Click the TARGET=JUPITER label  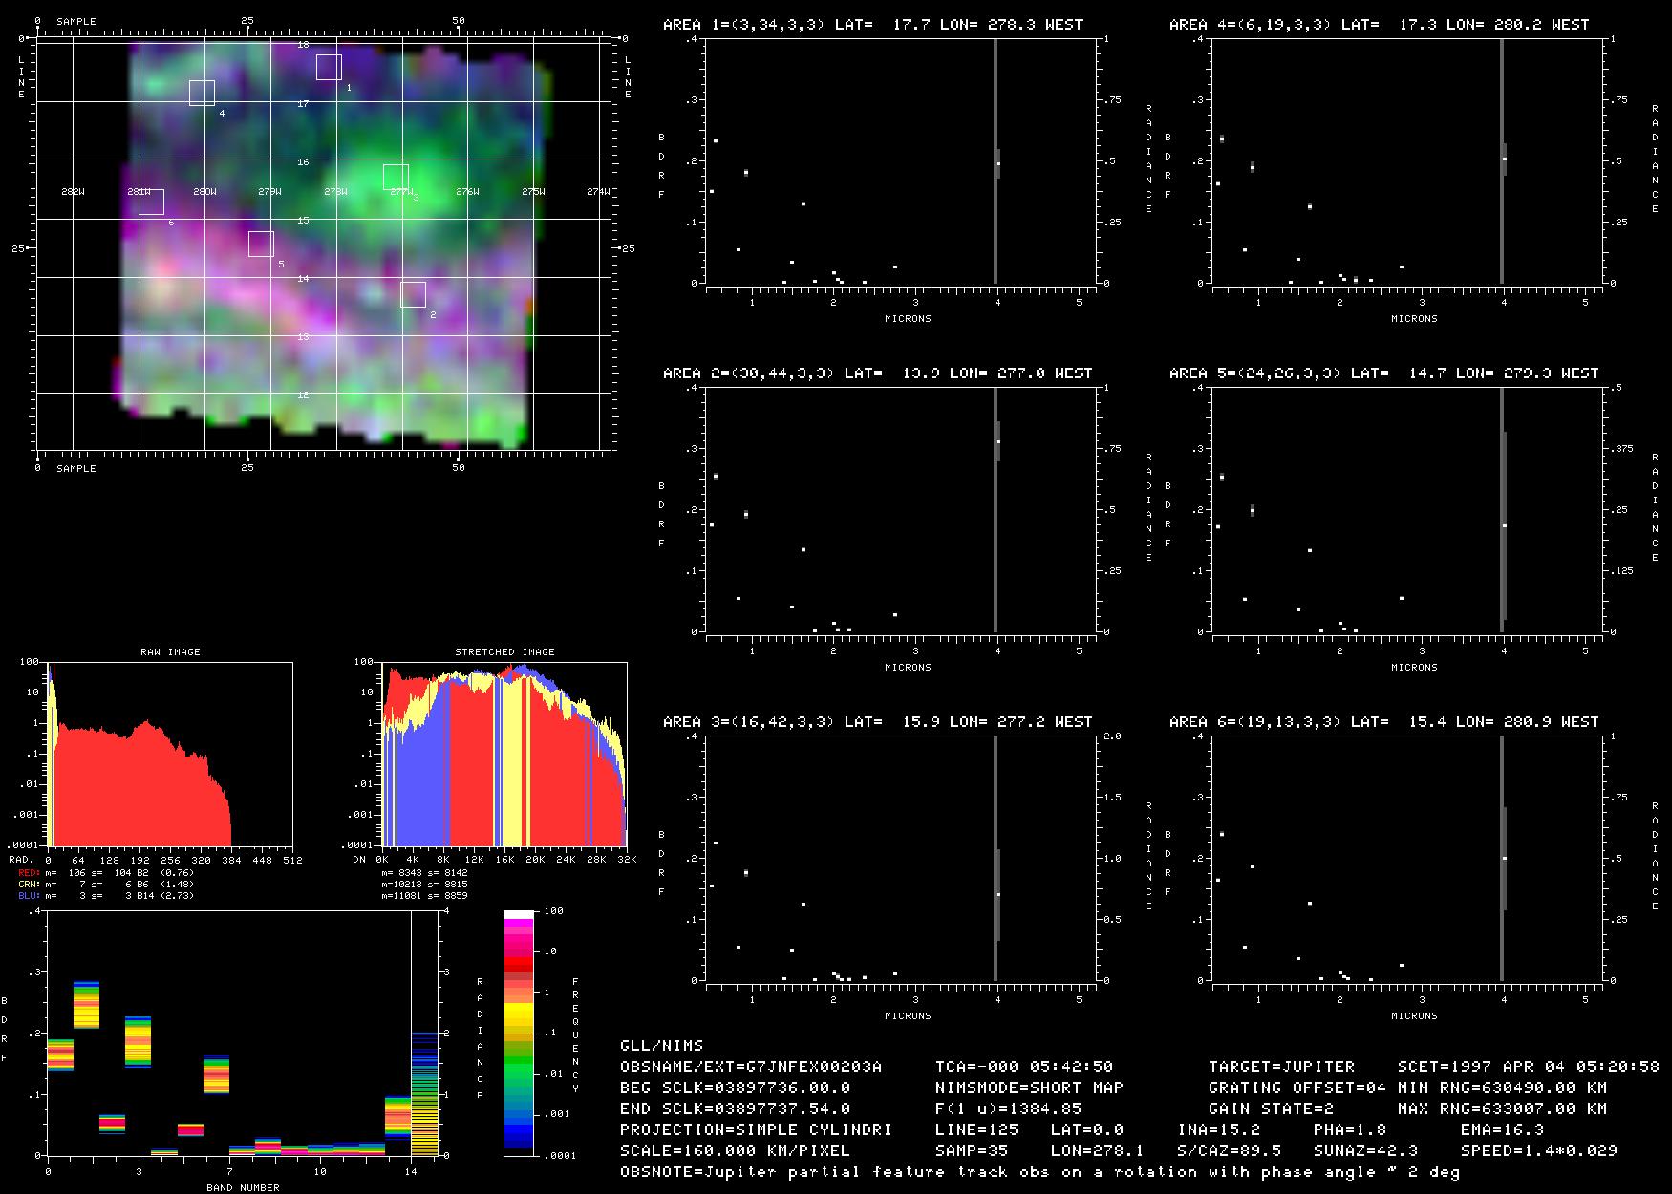[1281, 1066]
